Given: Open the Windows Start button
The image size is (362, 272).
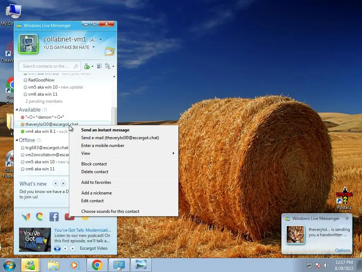Looking at the screenshot, I should [10, 265].
